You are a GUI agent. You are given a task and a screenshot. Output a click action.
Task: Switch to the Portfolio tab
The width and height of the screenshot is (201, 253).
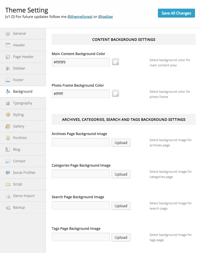(20, 138)
